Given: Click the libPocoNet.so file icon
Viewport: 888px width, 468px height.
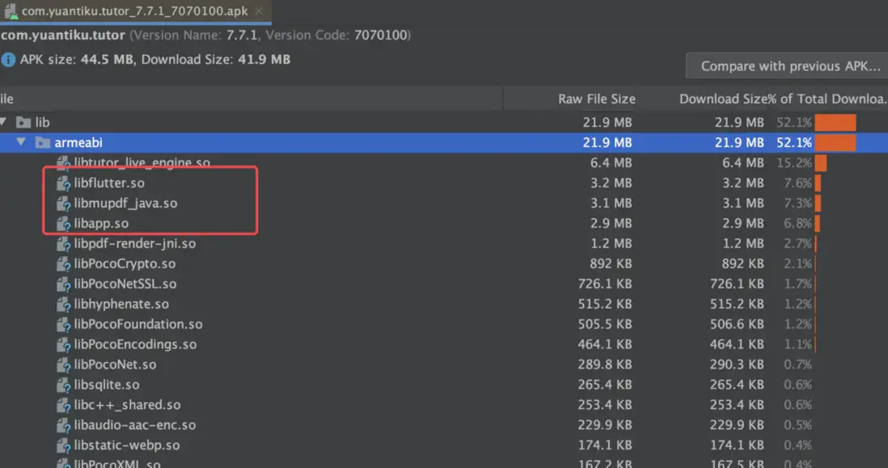Looking at the screenshot, I should (x=63, y=365).
